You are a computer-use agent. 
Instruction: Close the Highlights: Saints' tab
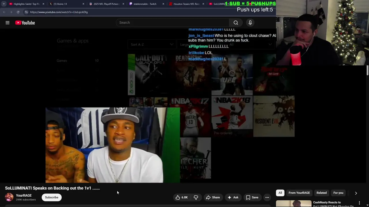click(x=44, y=4)
